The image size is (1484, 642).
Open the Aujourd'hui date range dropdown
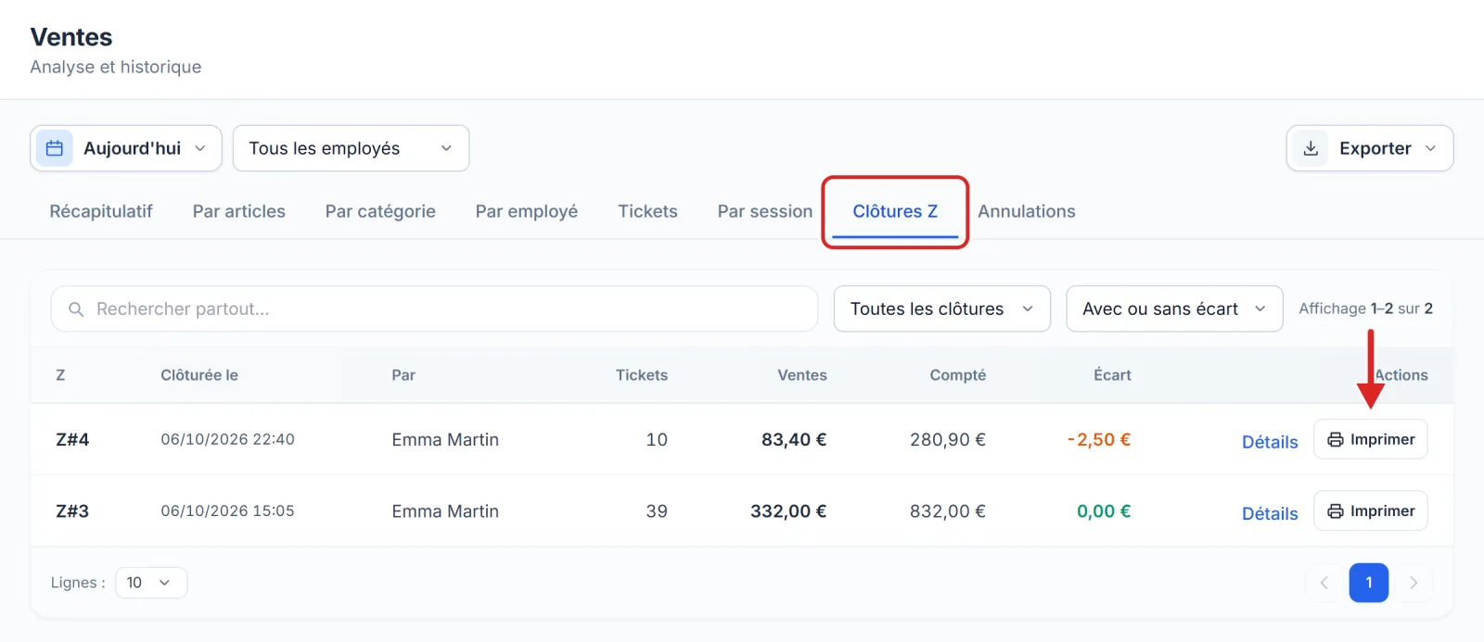126,148
